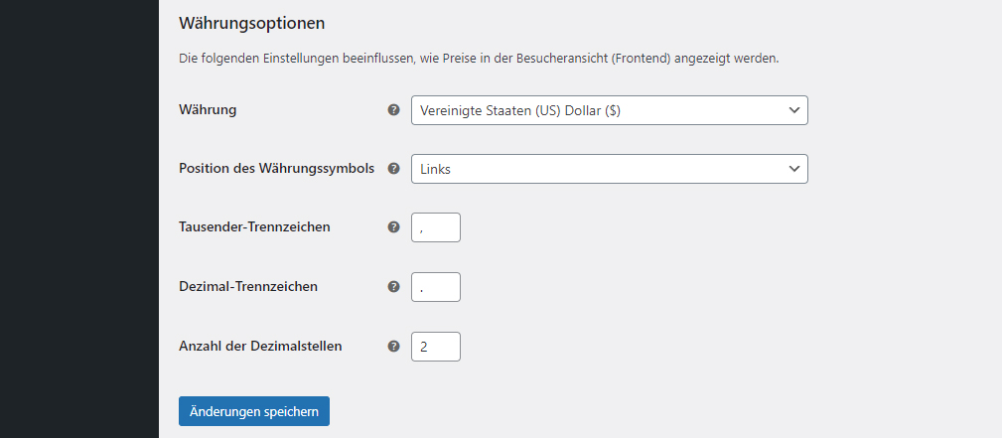Viewport: 1002px width, 438px height.
Task: Open the currency symbol position dropdown showing Links
Action: (610, 169)
